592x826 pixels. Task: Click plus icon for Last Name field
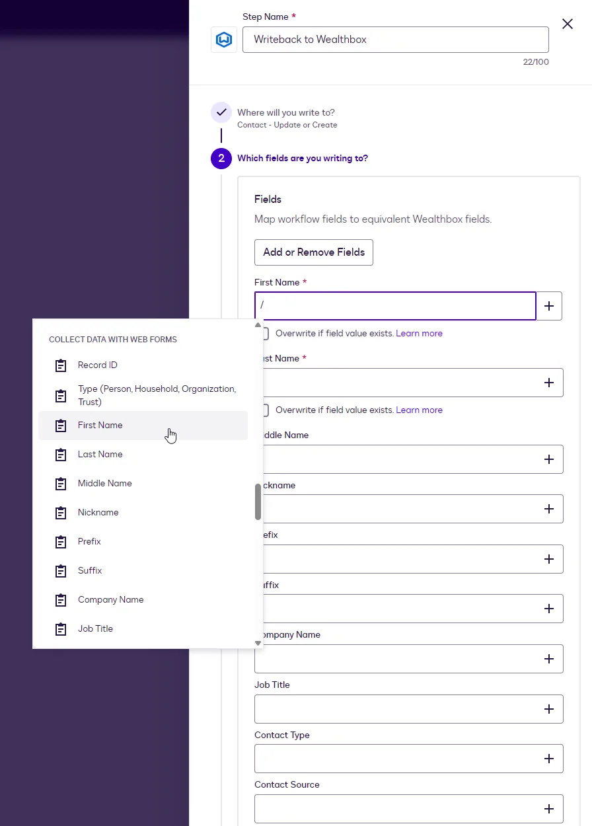pyautogui.click(x=549, y=383)
